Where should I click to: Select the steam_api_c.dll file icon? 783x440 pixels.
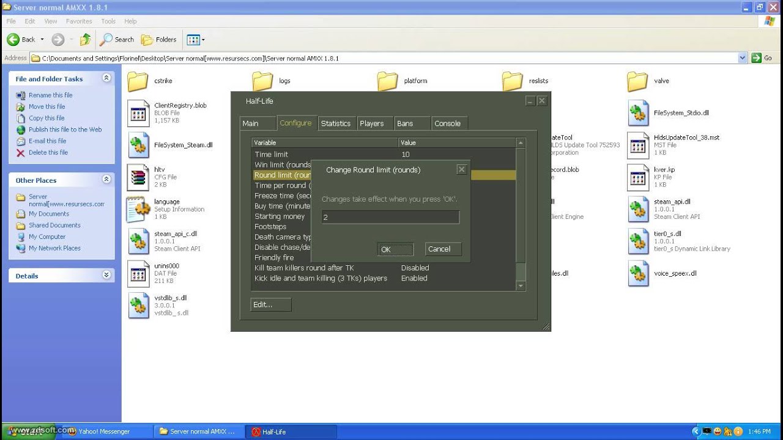138,241
